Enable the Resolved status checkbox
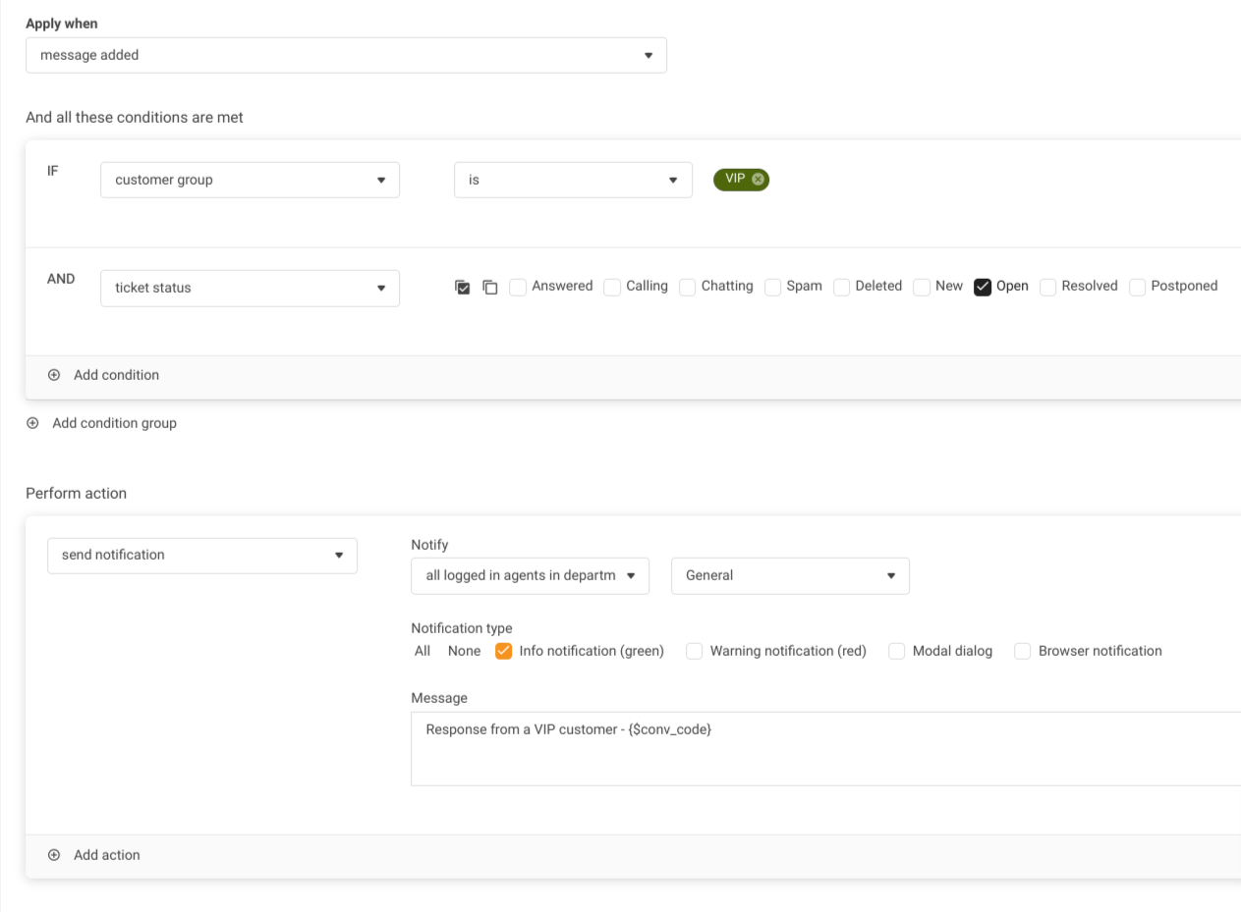The height and width of the screenshot is (912, 1241). (1047, 287)
